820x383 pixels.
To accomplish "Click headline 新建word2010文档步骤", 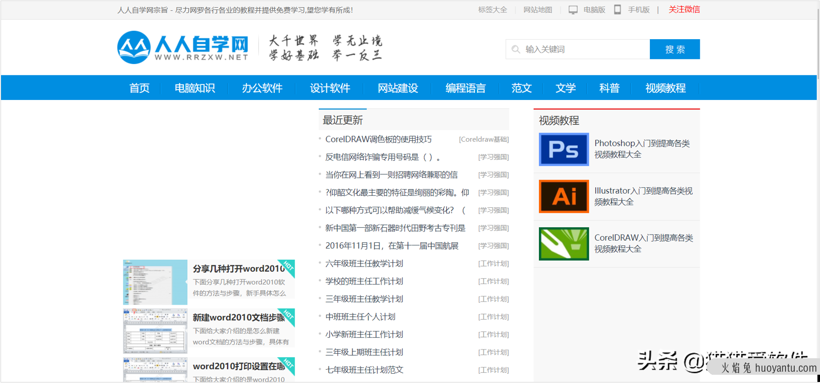I will click(238, 318).
